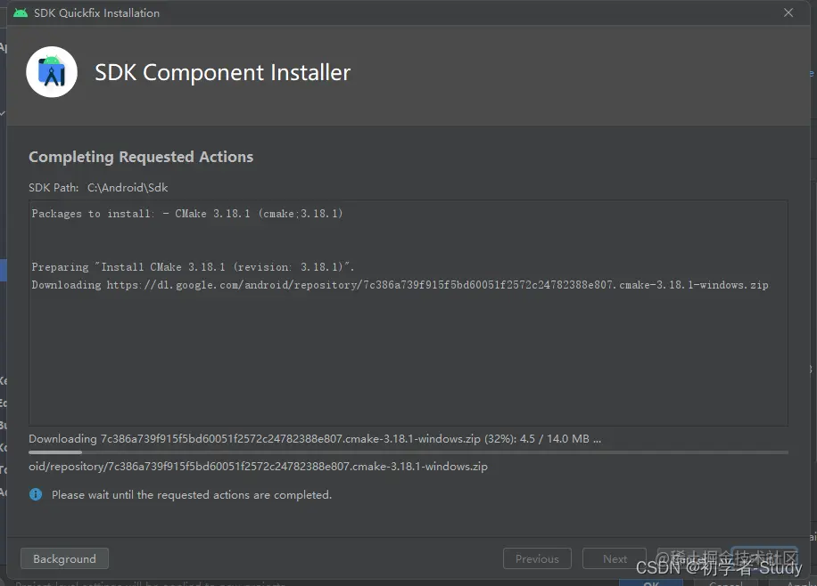The image size is (817, 586).
Task: Click the 'Please wait until' message text
Action: pos(191,494)
